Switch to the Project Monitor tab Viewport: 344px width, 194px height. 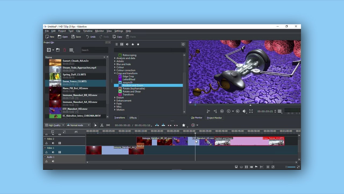click(x=214, y=118)
